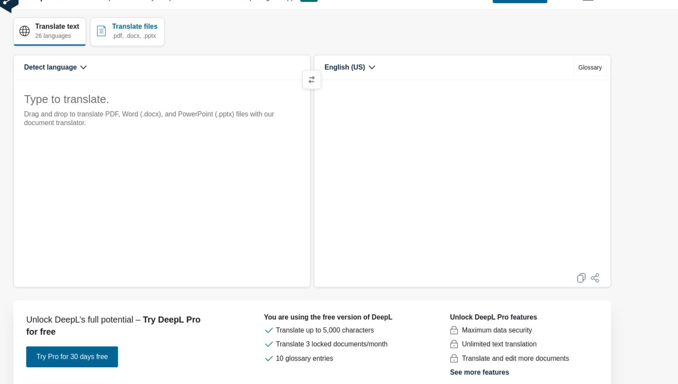Click checkmark beside 10 glossary entries

269,358
